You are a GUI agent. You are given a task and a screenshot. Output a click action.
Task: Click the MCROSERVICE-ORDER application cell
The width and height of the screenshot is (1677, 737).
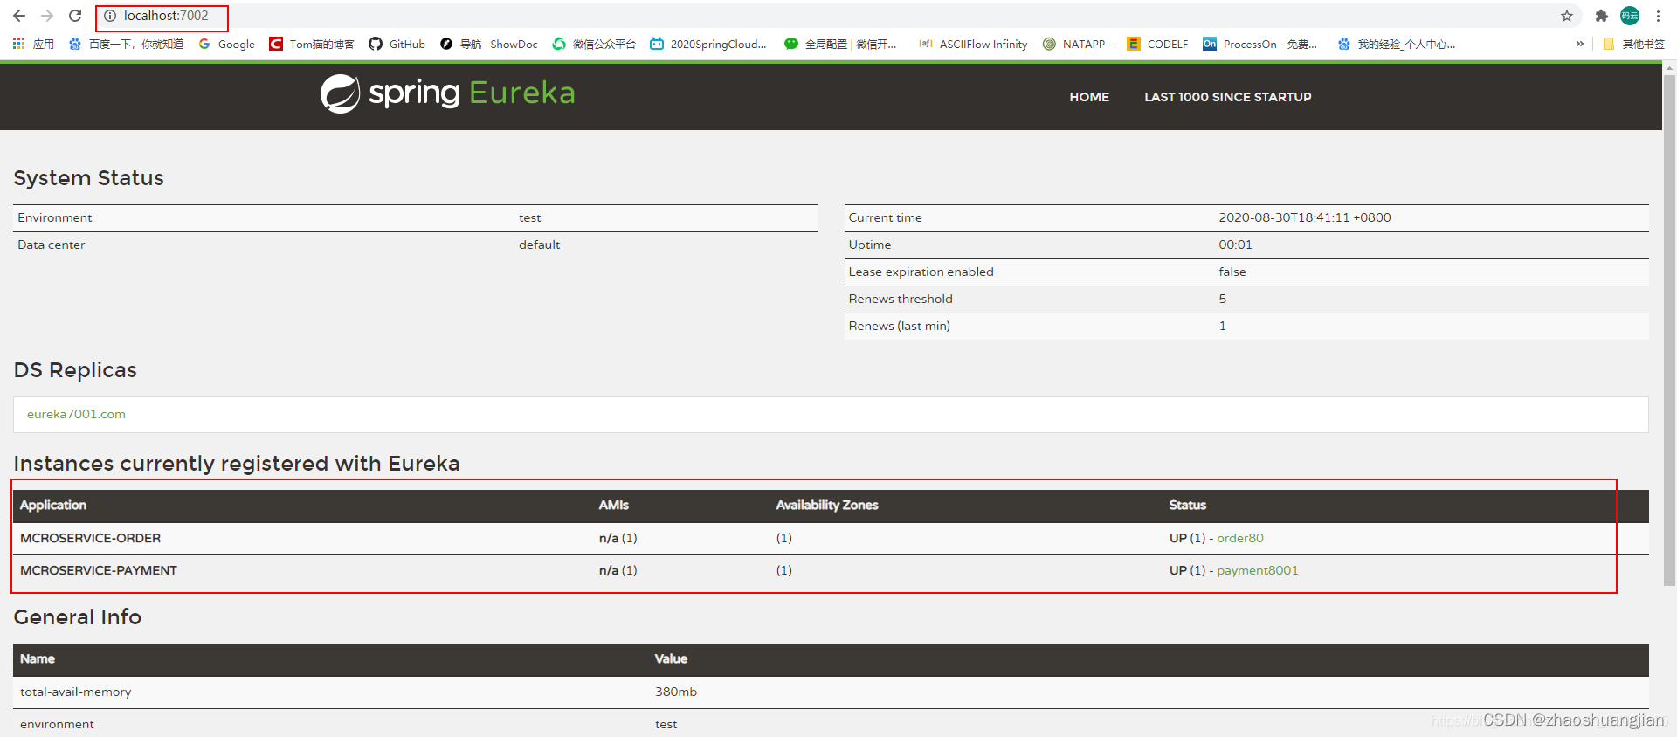pos(91,538)
